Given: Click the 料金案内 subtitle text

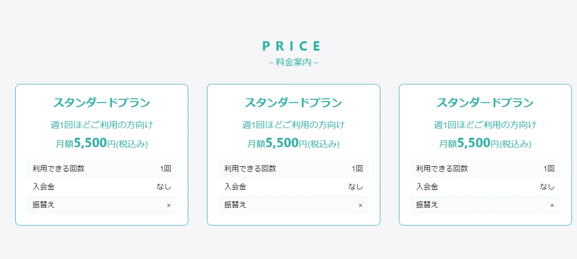Looking at the screenshot, I should pyautogui.click(x=293, y=62).
